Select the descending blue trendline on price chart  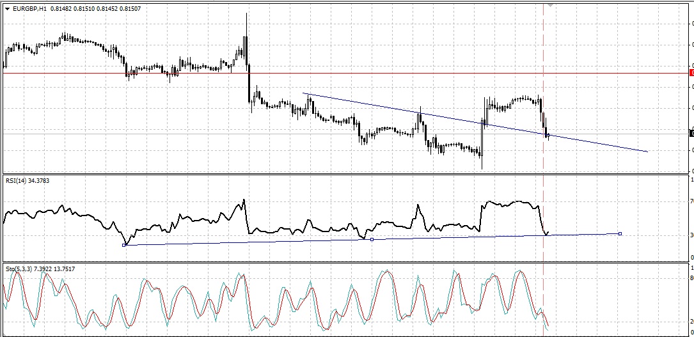475,123
